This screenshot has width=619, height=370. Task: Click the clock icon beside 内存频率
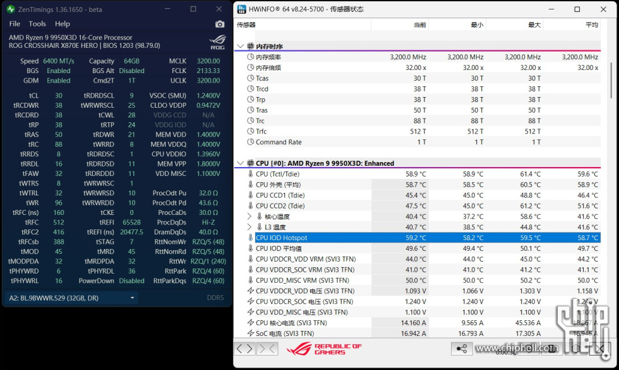pyautogui.click(x=250, y=57)
